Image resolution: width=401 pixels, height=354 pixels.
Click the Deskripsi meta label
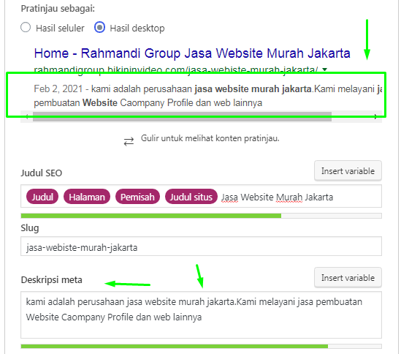tap(51, 280)
